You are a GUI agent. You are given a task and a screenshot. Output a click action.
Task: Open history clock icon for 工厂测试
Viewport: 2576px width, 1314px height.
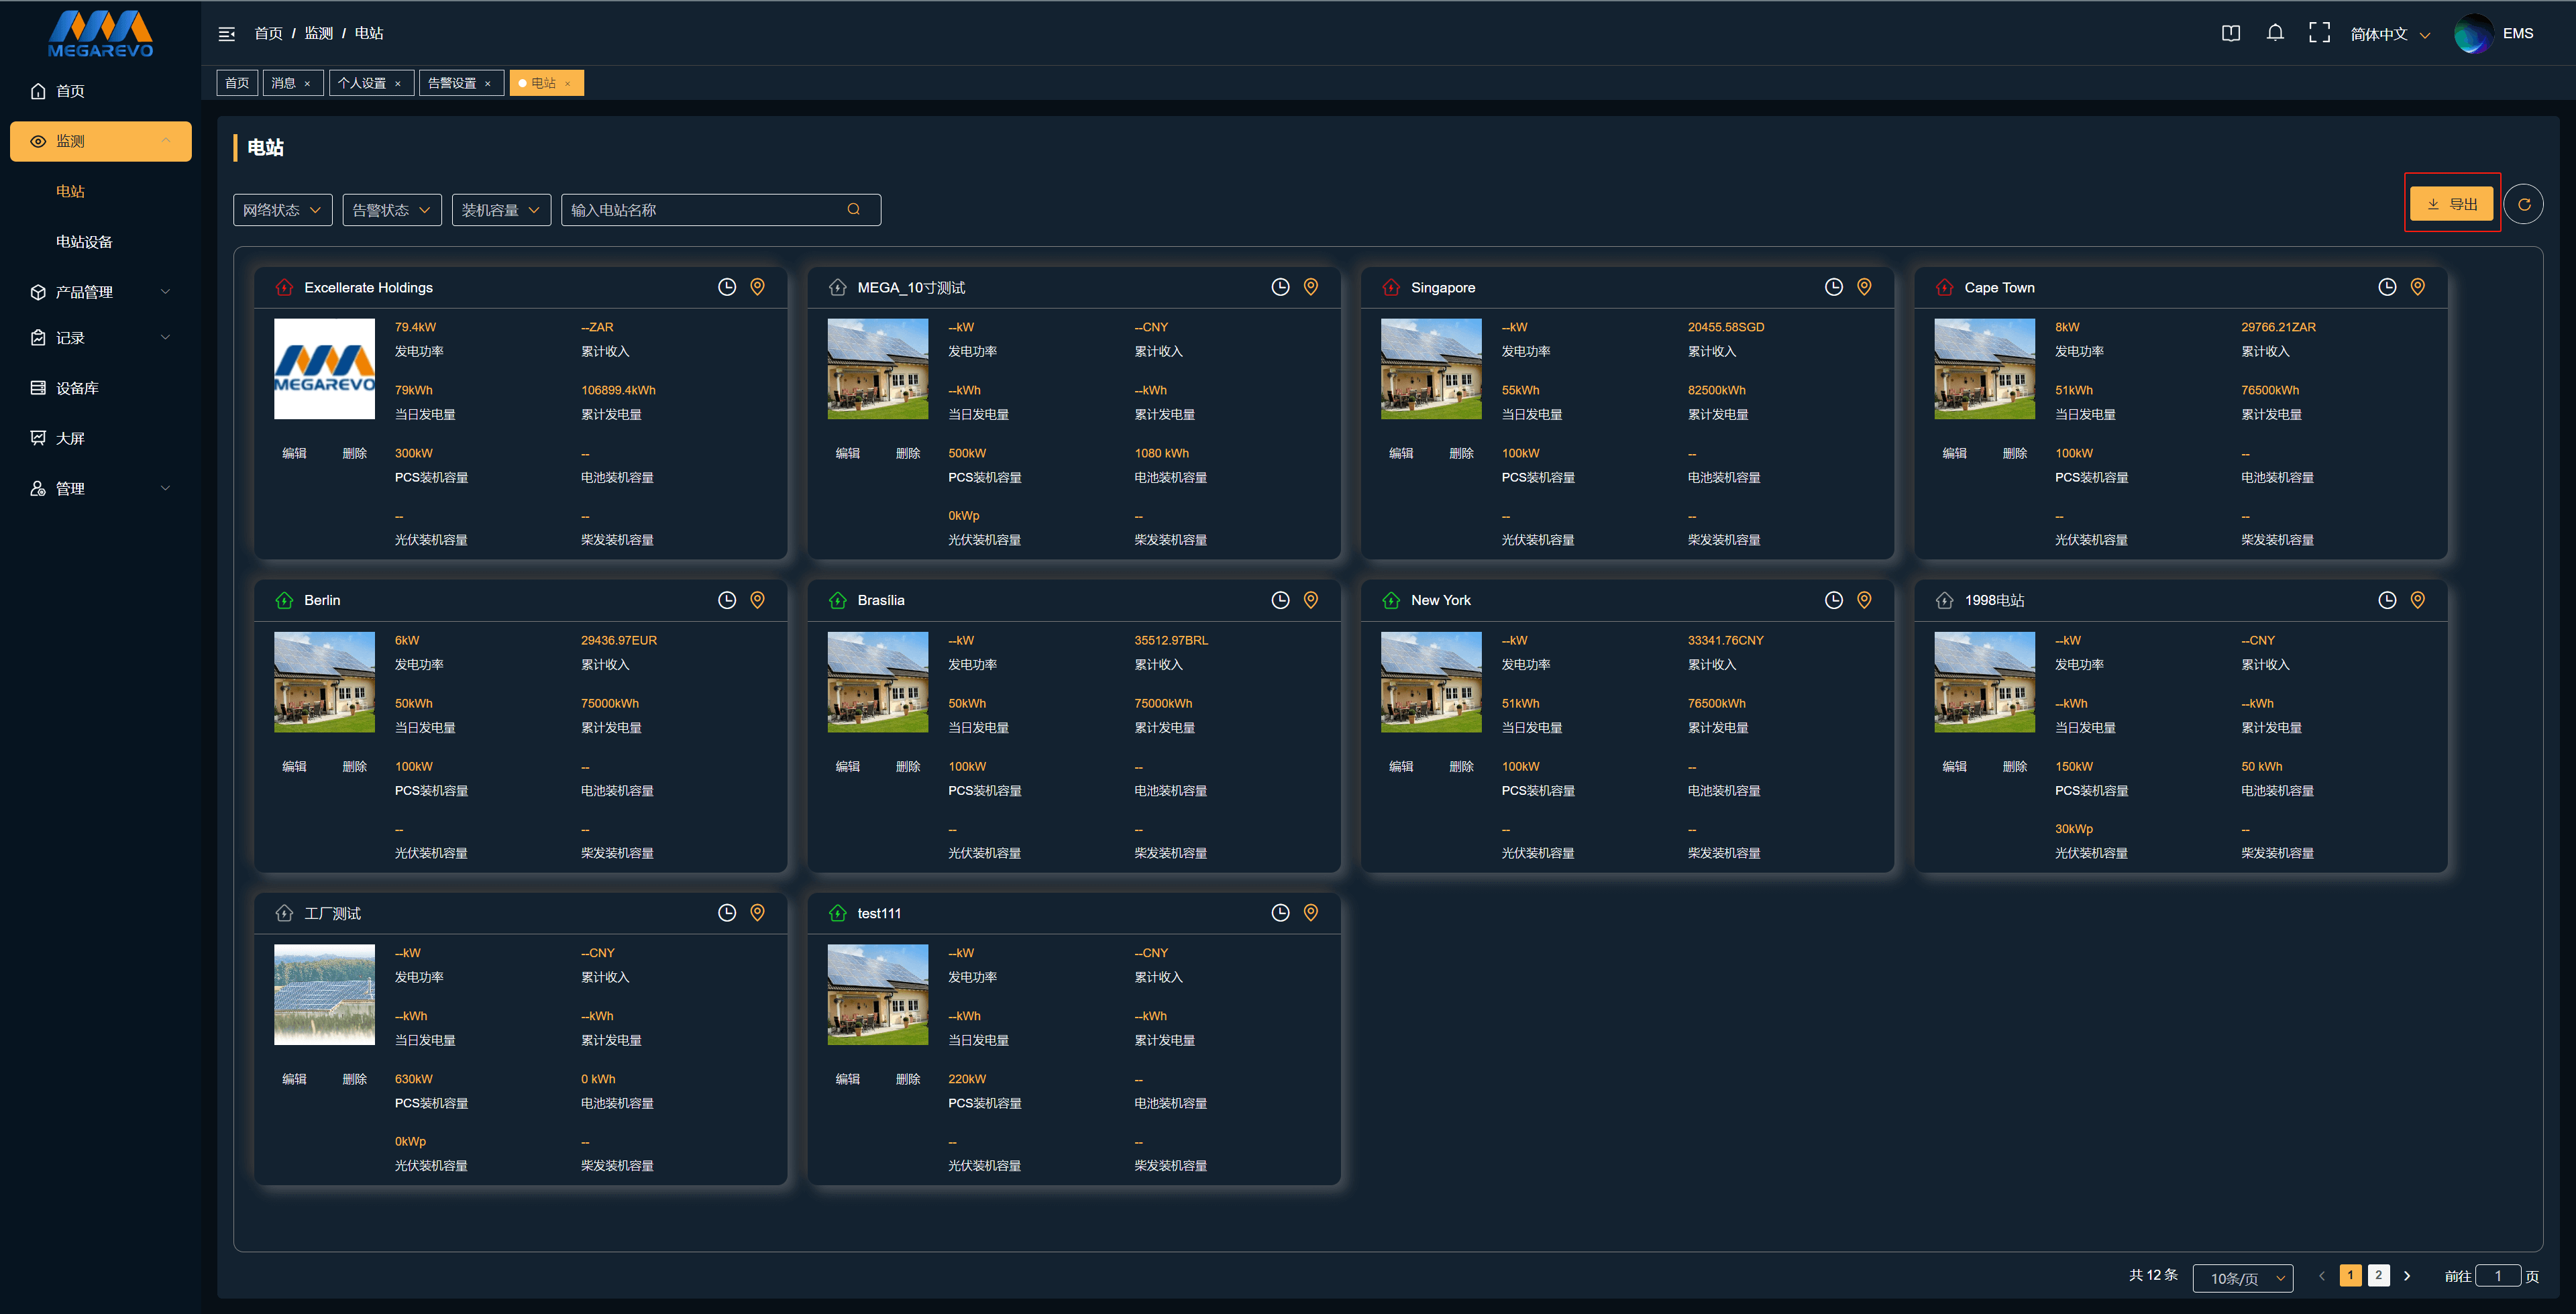[727, 913]
